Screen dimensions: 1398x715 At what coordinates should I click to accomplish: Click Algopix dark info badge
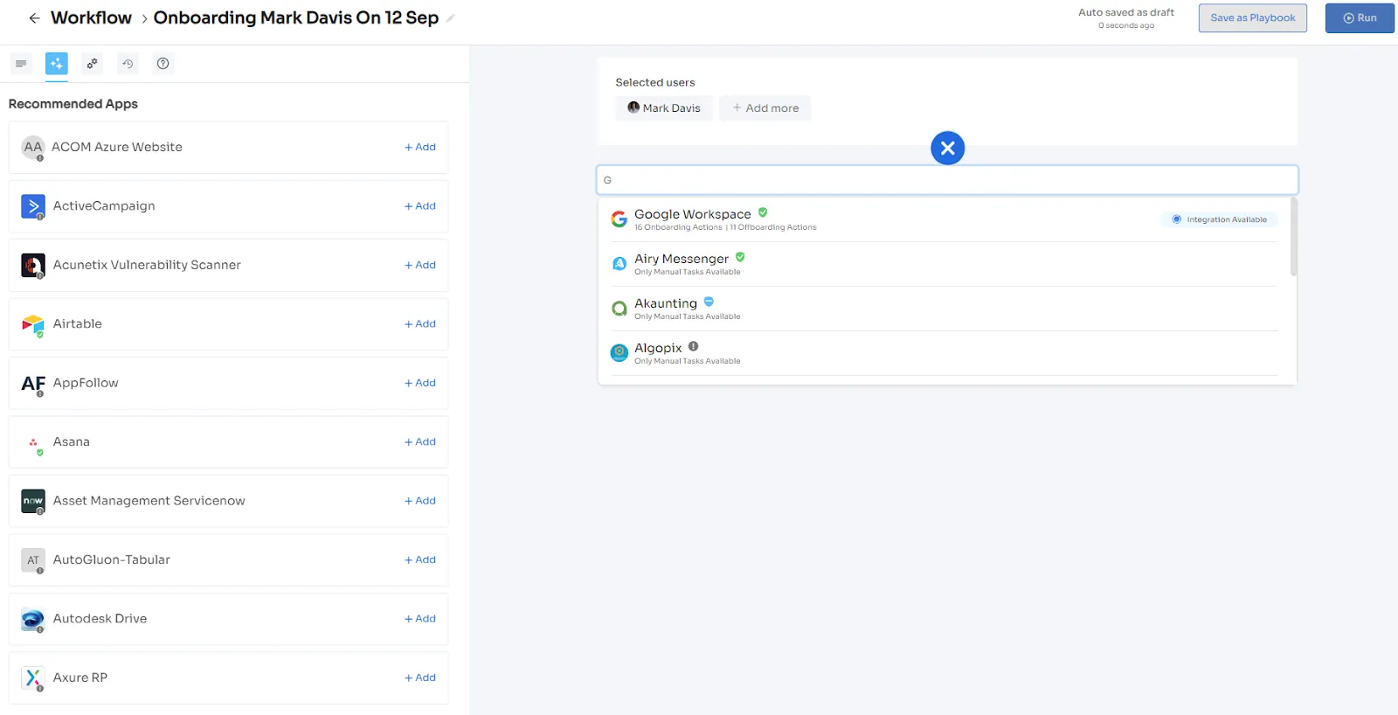click(693, 346)
